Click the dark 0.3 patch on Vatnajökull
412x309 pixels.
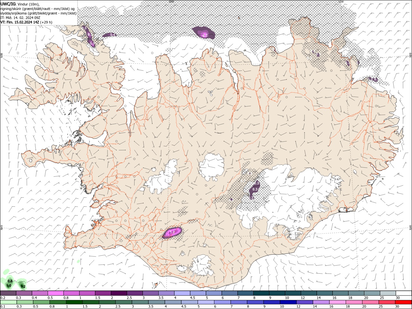[x=255, y=189]
